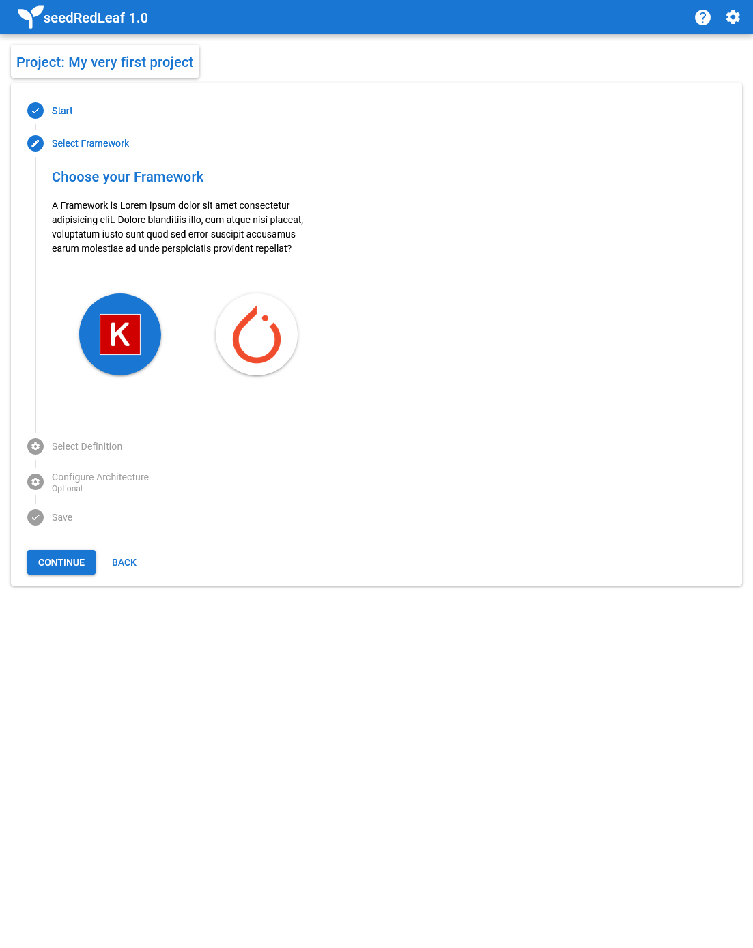
Task: Click the CONTINUE button
Action: [61, 562]
